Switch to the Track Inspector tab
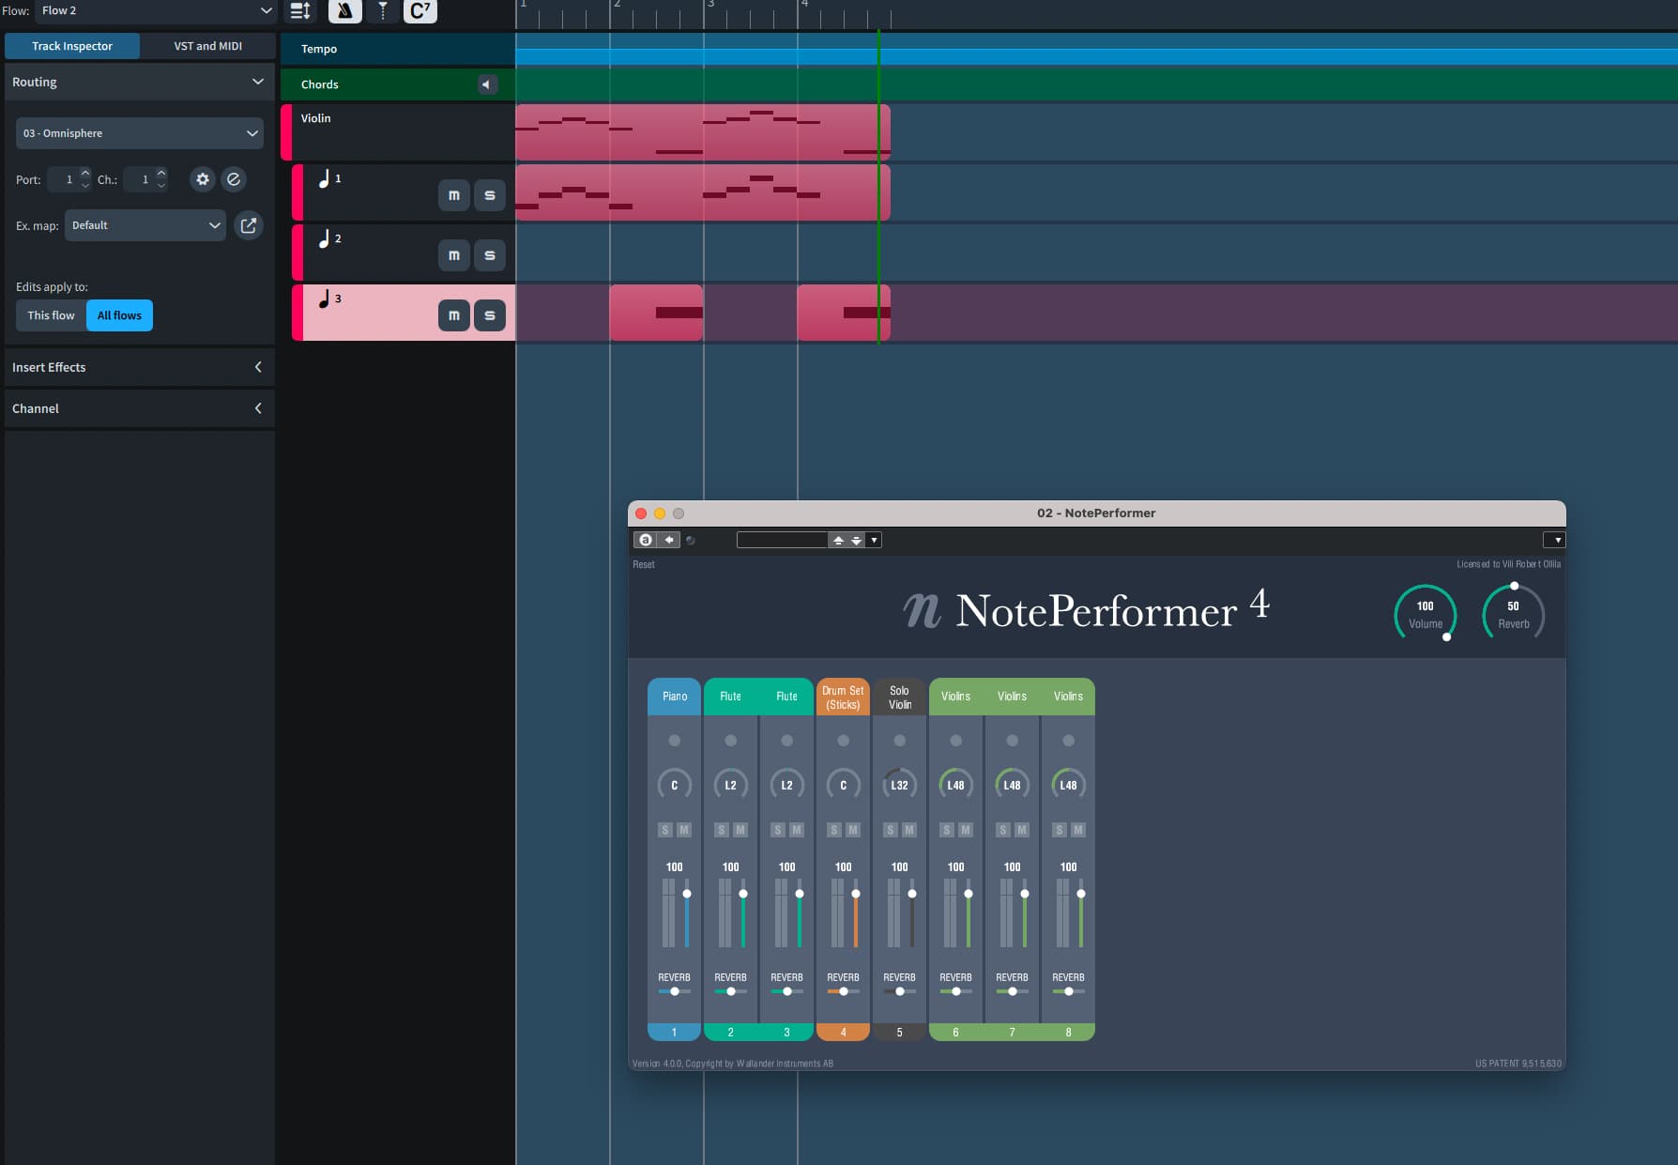1678x1165 pixels. (x=72, y=46)
